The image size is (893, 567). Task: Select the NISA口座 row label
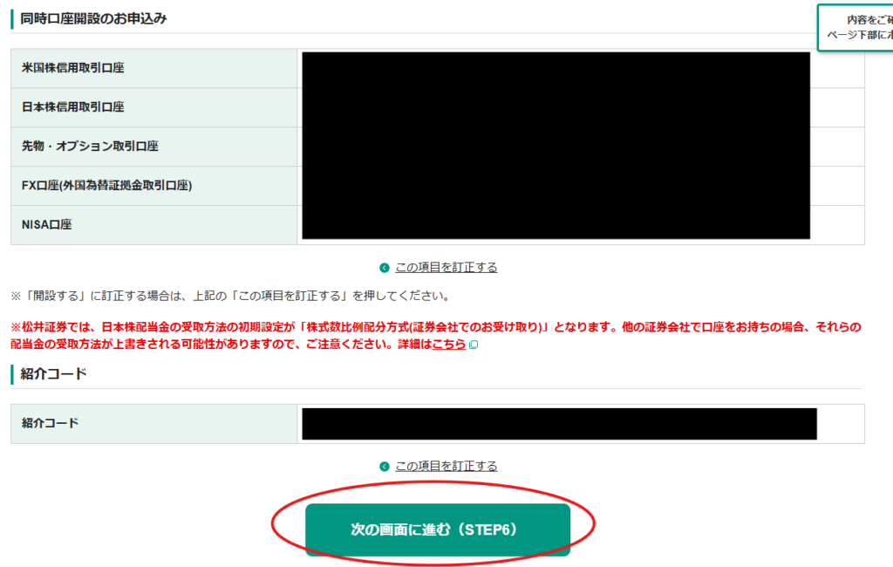[47, 225]
